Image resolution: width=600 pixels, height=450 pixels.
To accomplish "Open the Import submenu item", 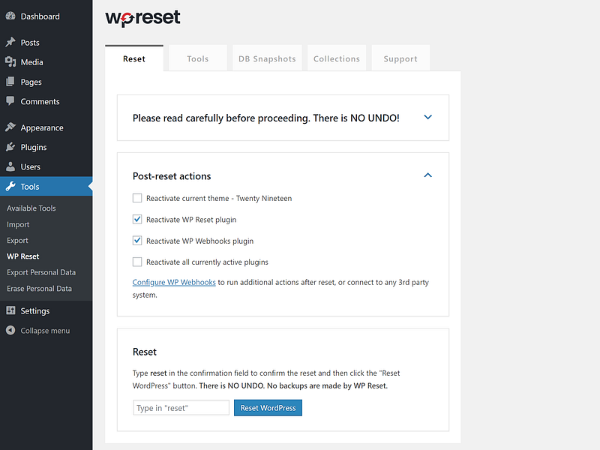I will coord(18,224).
